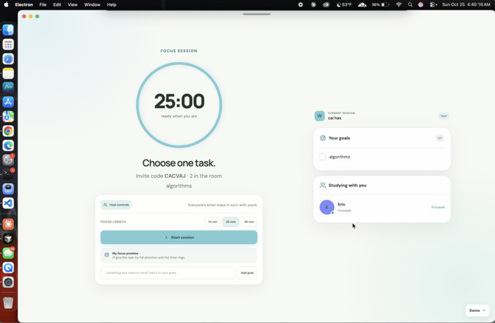Image resolution: width=495 pixels, height=323 pixels.
Task: Click Eric's E avatar
Action: pyautogui.click(x=327, y=207)
